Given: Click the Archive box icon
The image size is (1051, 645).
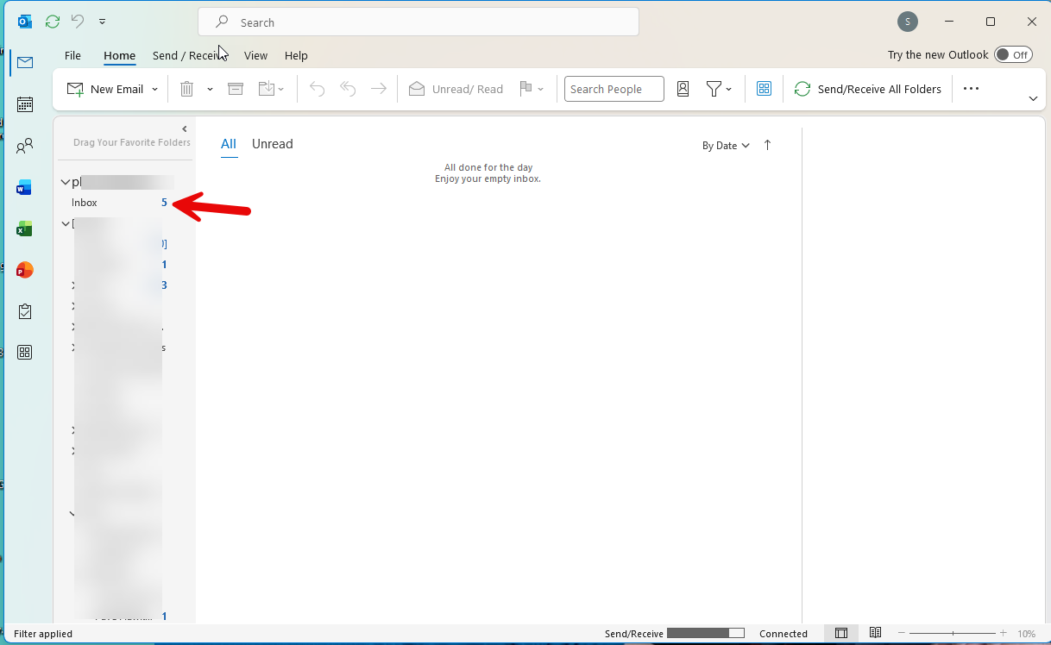Looking at the screenshot, I should [x=236, y=89].
